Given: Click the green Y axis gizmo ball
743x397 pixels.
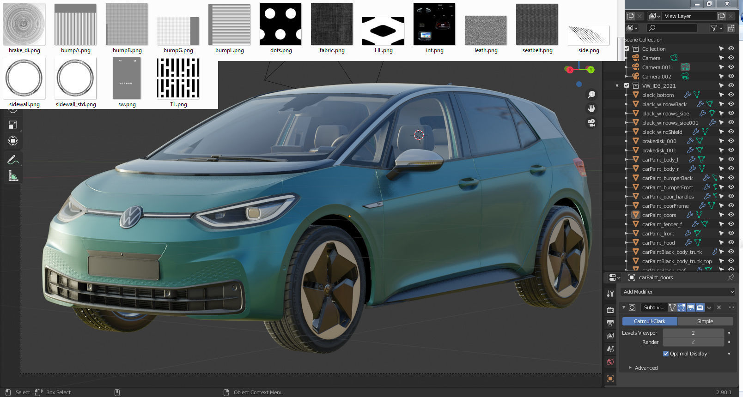Looking at the screenshot, I should (591, 70).
